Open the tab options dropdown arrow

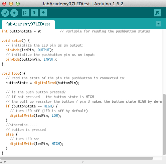tap(158, 23)
